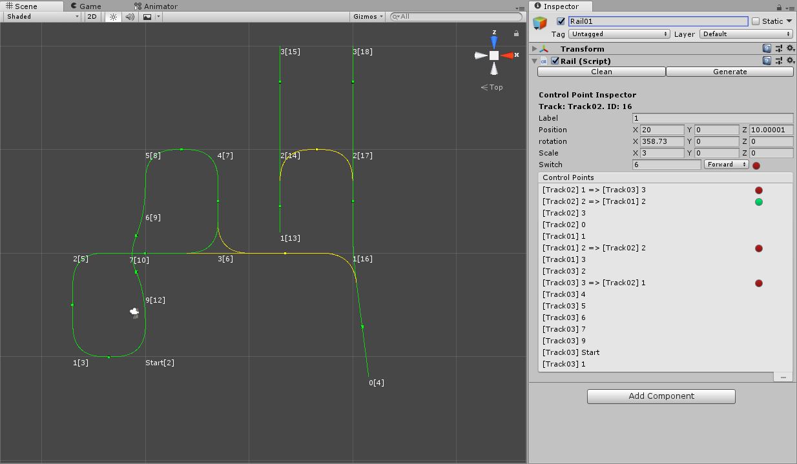Select list row [Track03] Start
Image resolution: width=797 pixels, height=464 pixels.
point(665,352)
